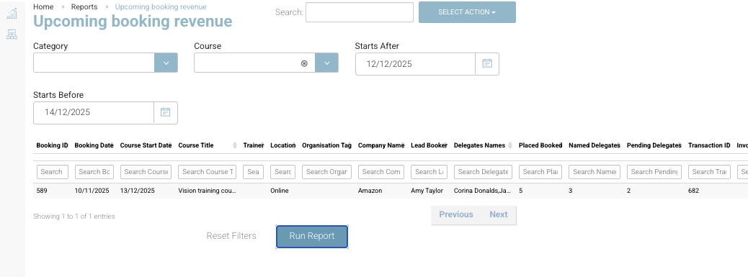Sort by Transaction ID header
This screenshot has height=277, width=748.
[x=709, y=145]
